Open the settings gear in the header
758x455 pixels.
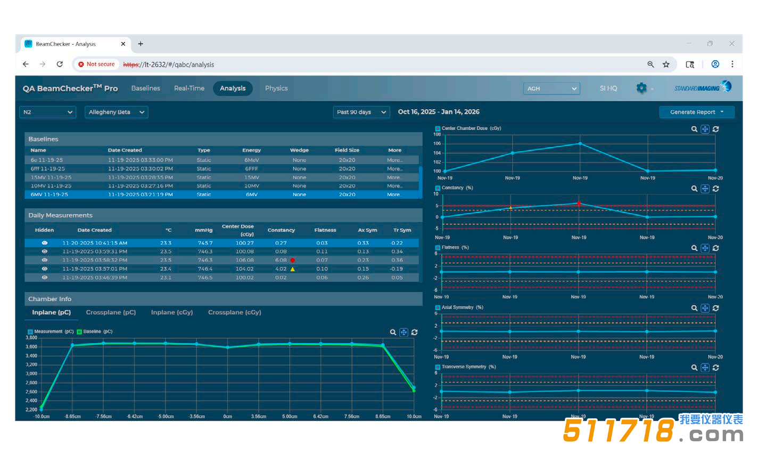point(641,88)
